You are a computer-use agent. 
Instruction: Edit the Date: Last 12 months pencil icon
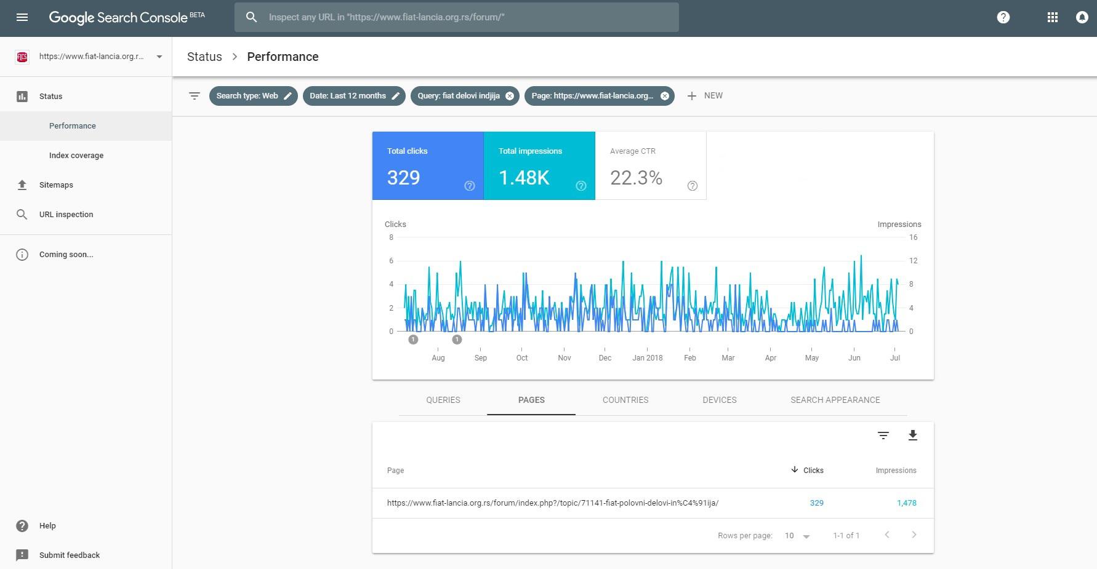(396, 96)
